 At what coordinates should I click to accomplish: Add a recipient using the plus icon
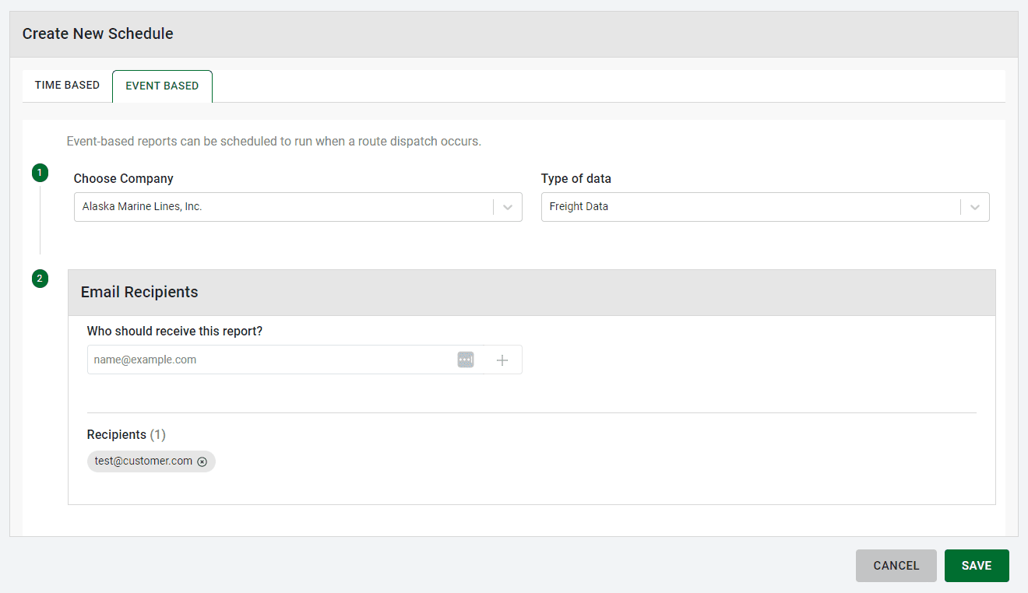[x=502, y=360]
